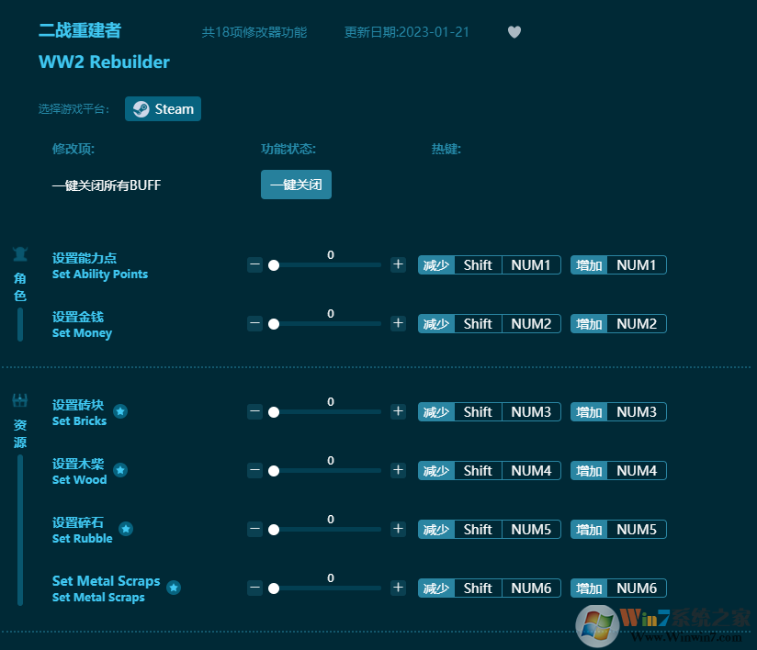Click the 更新日期:2023-01-21 text
This screenshot has height=650, width=757.
[x=406, y=32]
